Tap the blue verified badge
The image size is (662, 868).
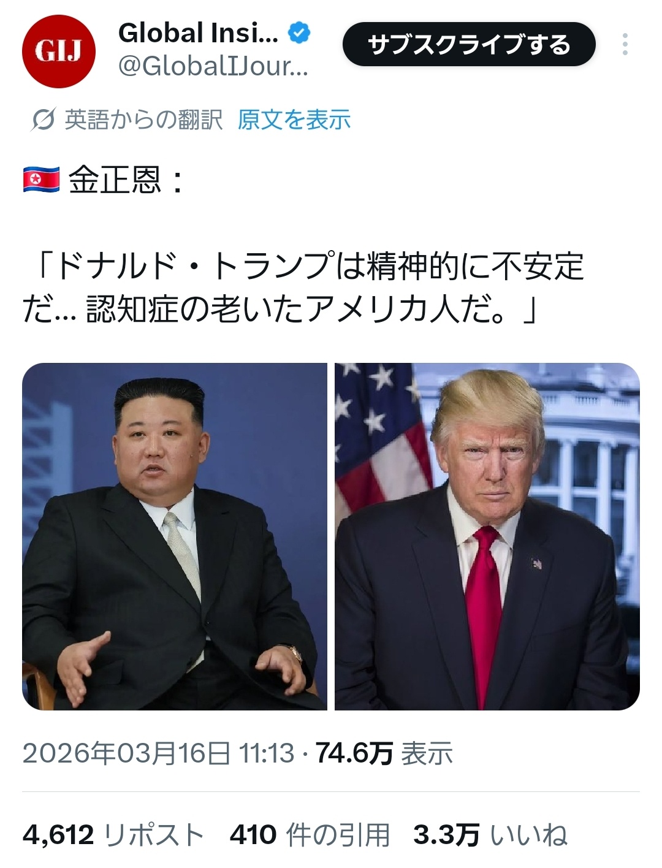299,33
